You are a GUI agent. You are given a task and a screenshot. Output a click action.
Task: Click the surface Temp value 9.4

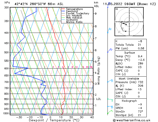140,56
